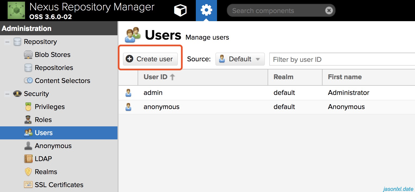The width and height of the screenshot is (415, 192).
Task: Select the Repository tree label
Action: 41,42
